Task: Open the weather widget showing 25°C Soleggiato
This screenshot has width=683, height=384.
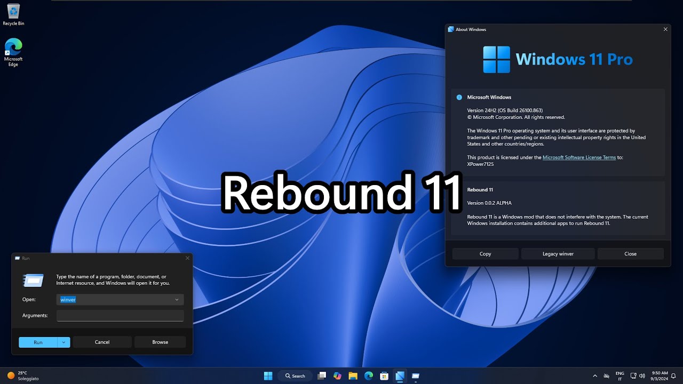Action: pyautogui.click(x=21, y=375)
